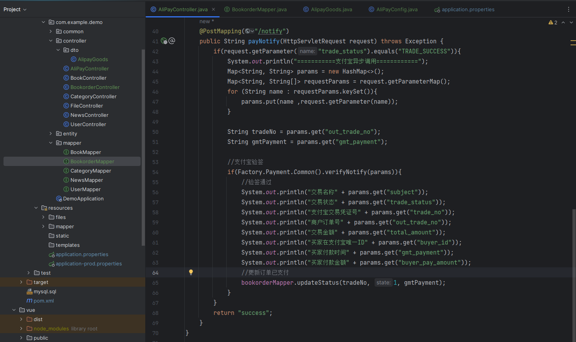Expand the files folder
This screenshot has width=576, height=342.
[43, 217]
